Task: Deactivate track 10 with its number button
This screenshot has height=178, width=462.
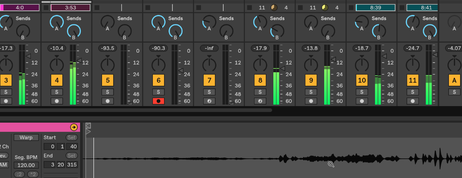Action: [x=362, y=80]
